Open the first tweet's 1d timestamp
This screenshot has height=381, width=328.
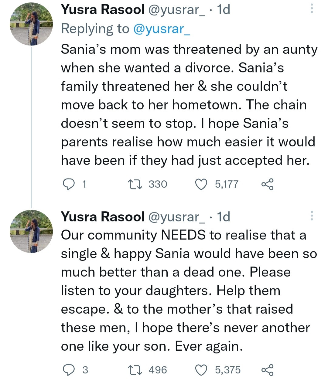coord(224,10)
